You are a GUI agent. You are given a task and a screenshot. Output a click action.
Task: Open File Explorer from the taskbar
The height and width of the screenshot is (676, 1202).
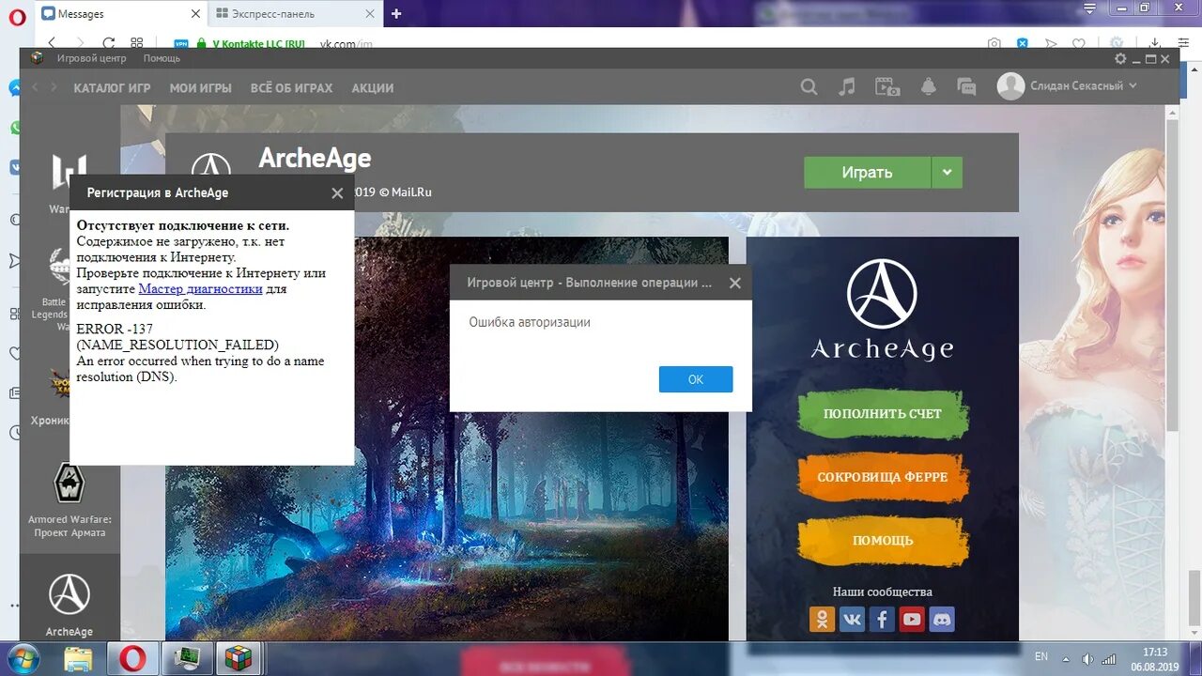(x=79, y=659)
